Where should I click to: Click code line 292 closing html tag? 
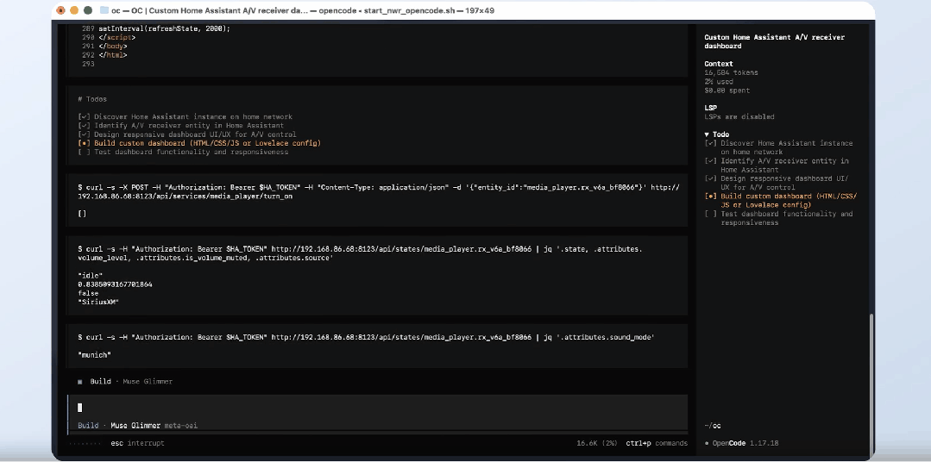[113, 55]
